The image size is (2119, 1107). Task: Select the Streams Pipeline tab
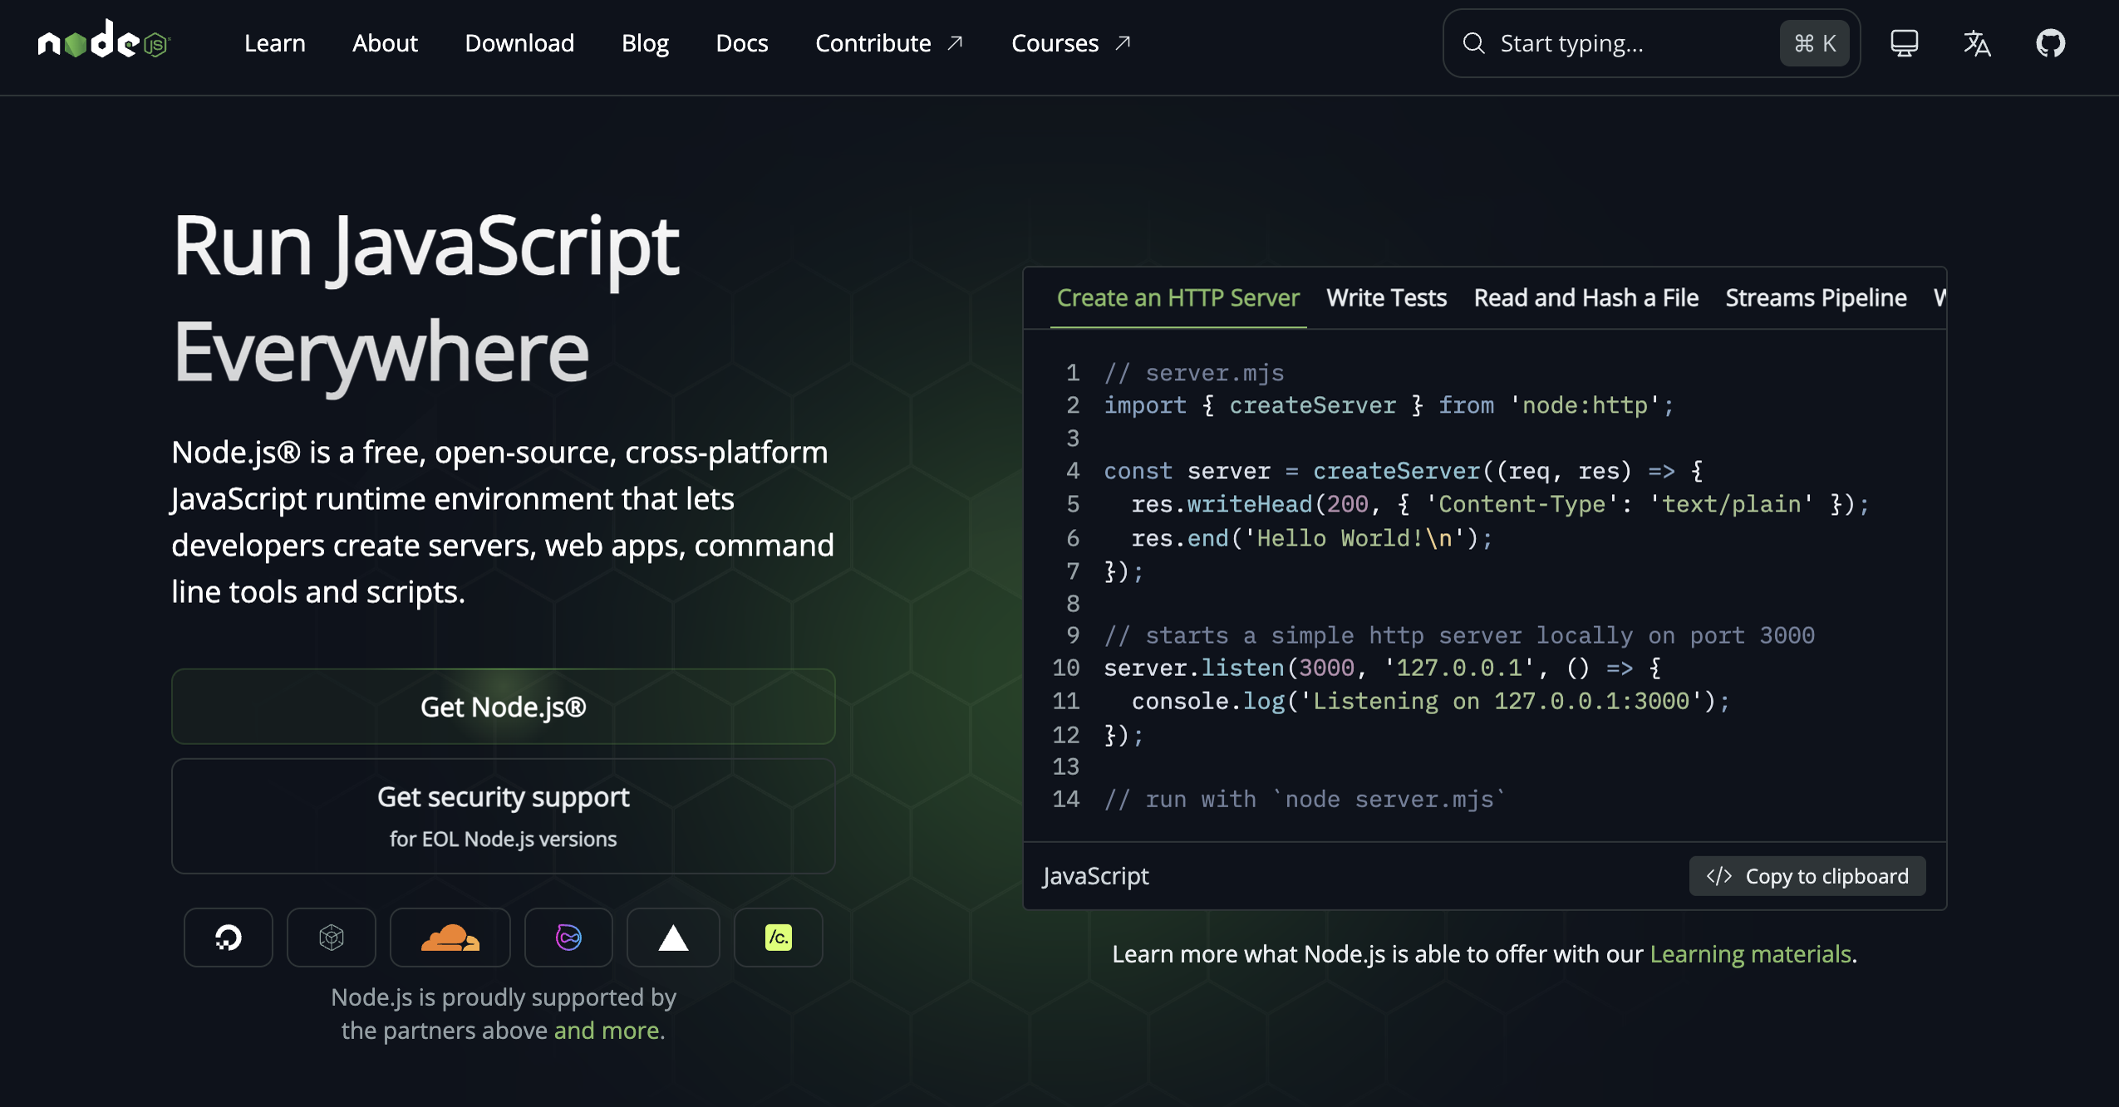(x=1815, y=297)
